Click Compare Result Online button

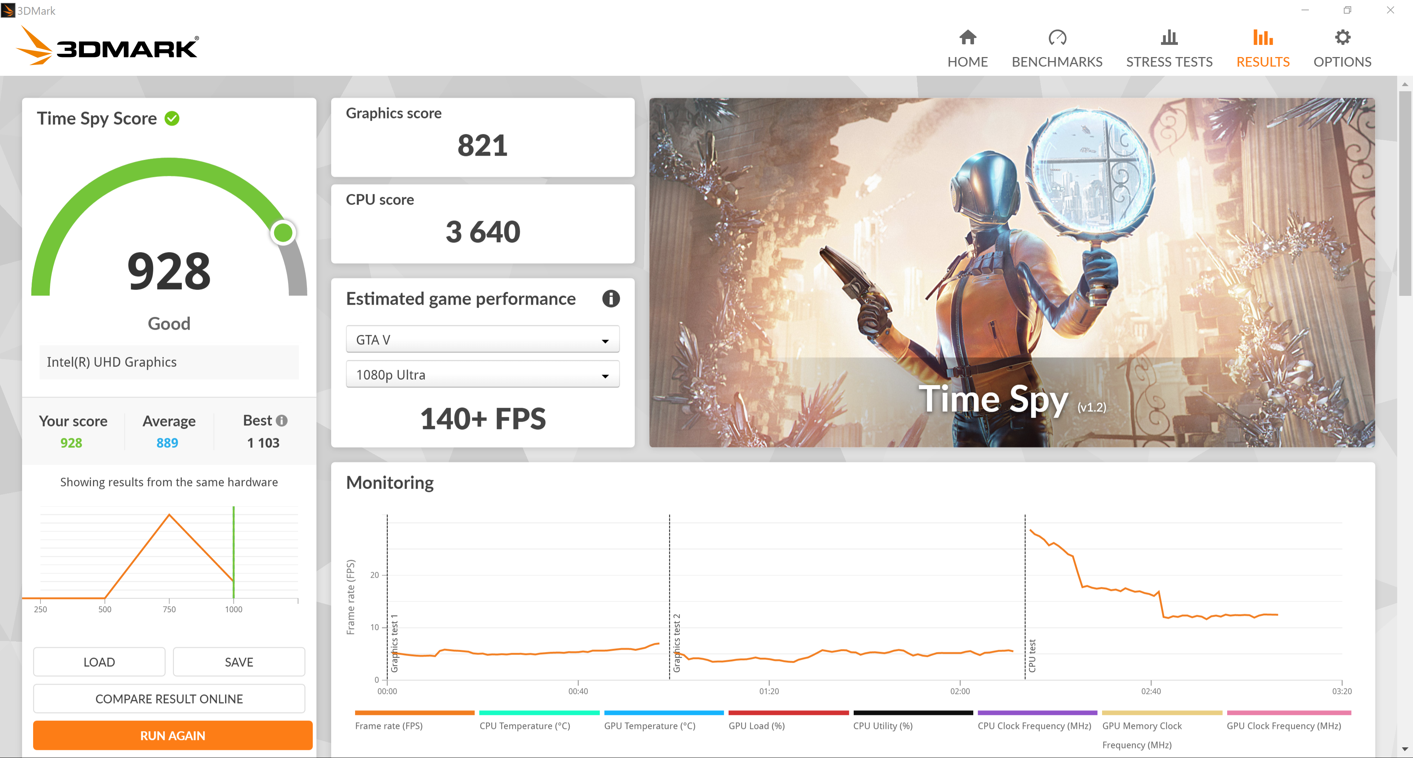pyautogui.click(x=169, y=699)
